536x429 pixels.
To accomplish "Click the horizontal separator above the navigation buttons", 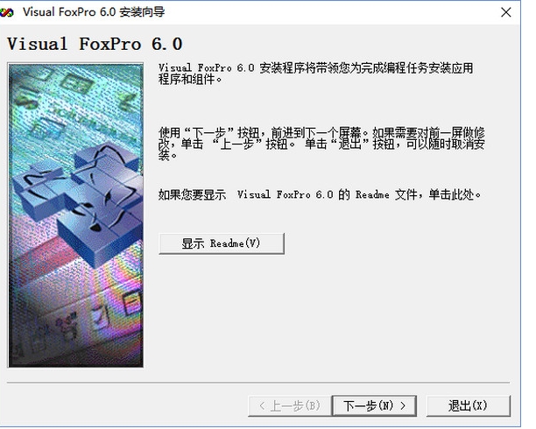I will coord(258,383).
